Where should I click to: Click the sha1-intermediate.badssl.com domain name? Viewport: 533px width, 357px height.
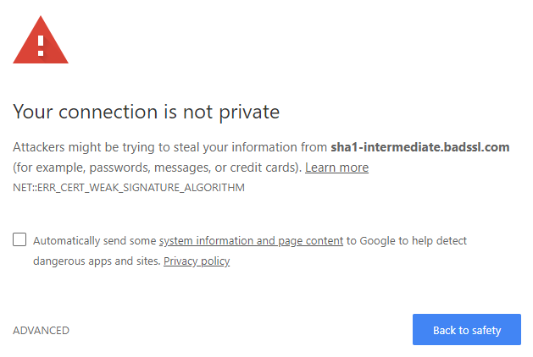tap(420, 147)
